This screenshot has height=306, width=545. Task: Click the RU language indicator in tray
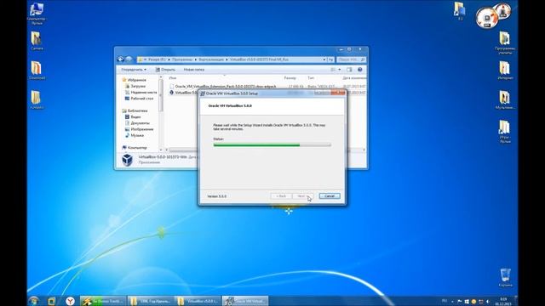(x=445, y=301)
